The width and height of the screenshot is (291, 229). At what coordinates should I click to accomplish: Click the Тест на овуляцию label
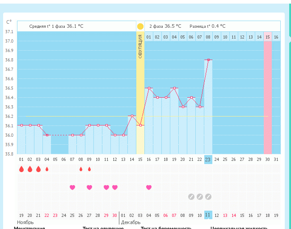(x=103, y=227)
